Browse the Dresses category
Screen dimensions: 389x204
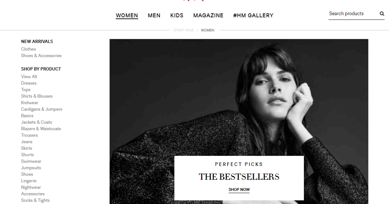[x=29, y=83]
